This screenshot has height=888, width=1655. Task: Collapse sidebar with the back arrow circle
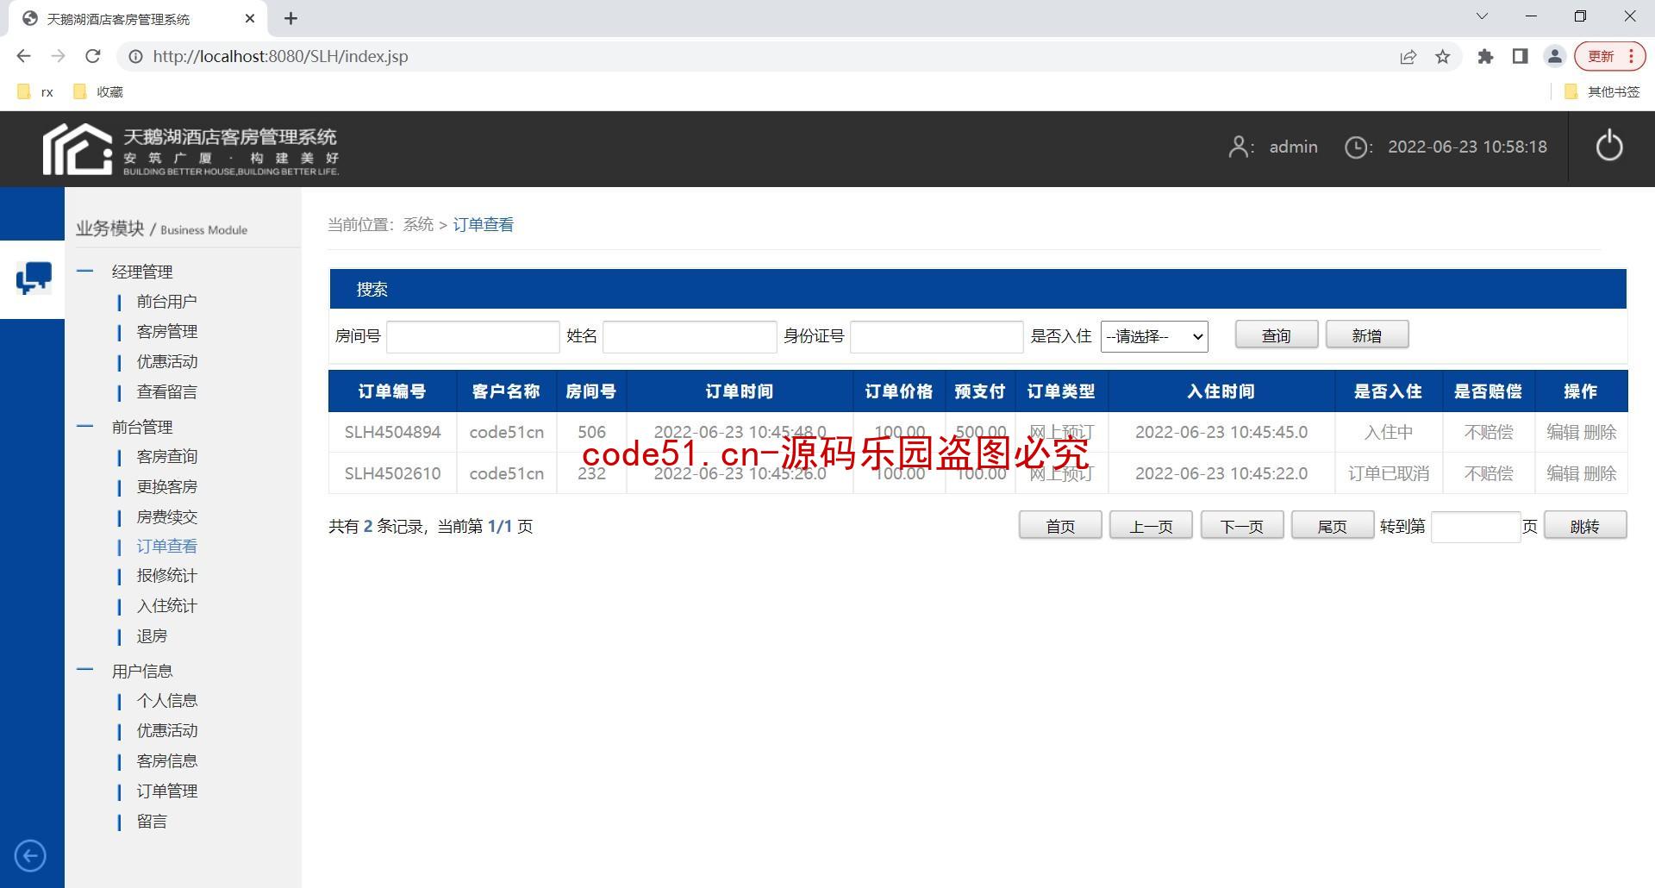(x=30, y=856)
